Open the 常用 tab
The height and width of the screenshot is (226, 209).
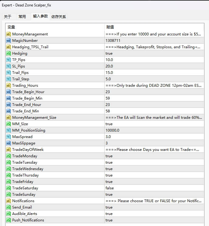tap(22, 17)
